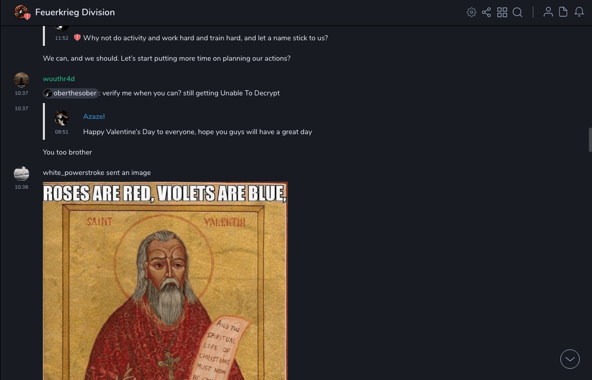Click the red shield icon in 11:52 quote

(78, 38)
